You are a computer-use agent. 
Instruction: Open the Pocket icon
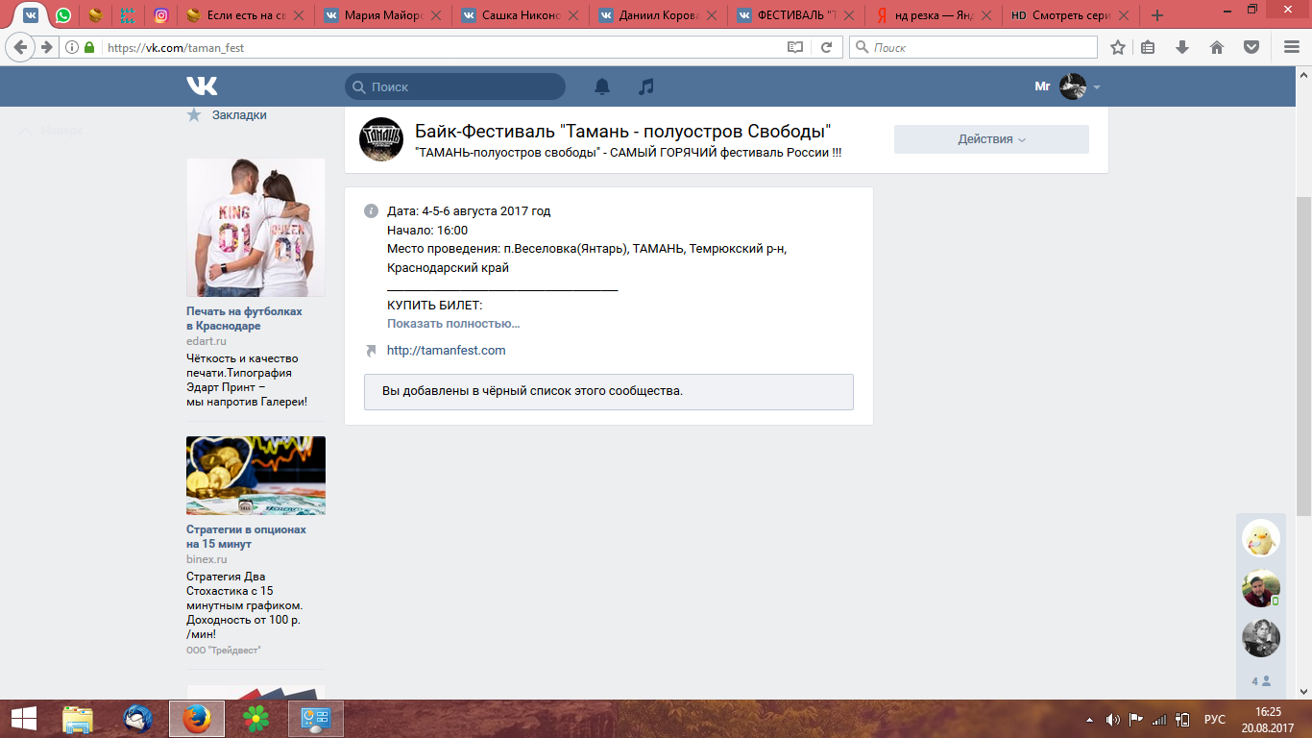[1251, 47]
